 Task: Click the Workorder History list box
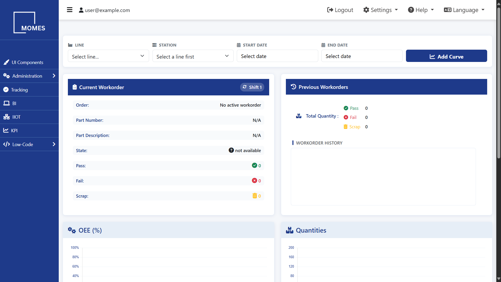(383, 177)
